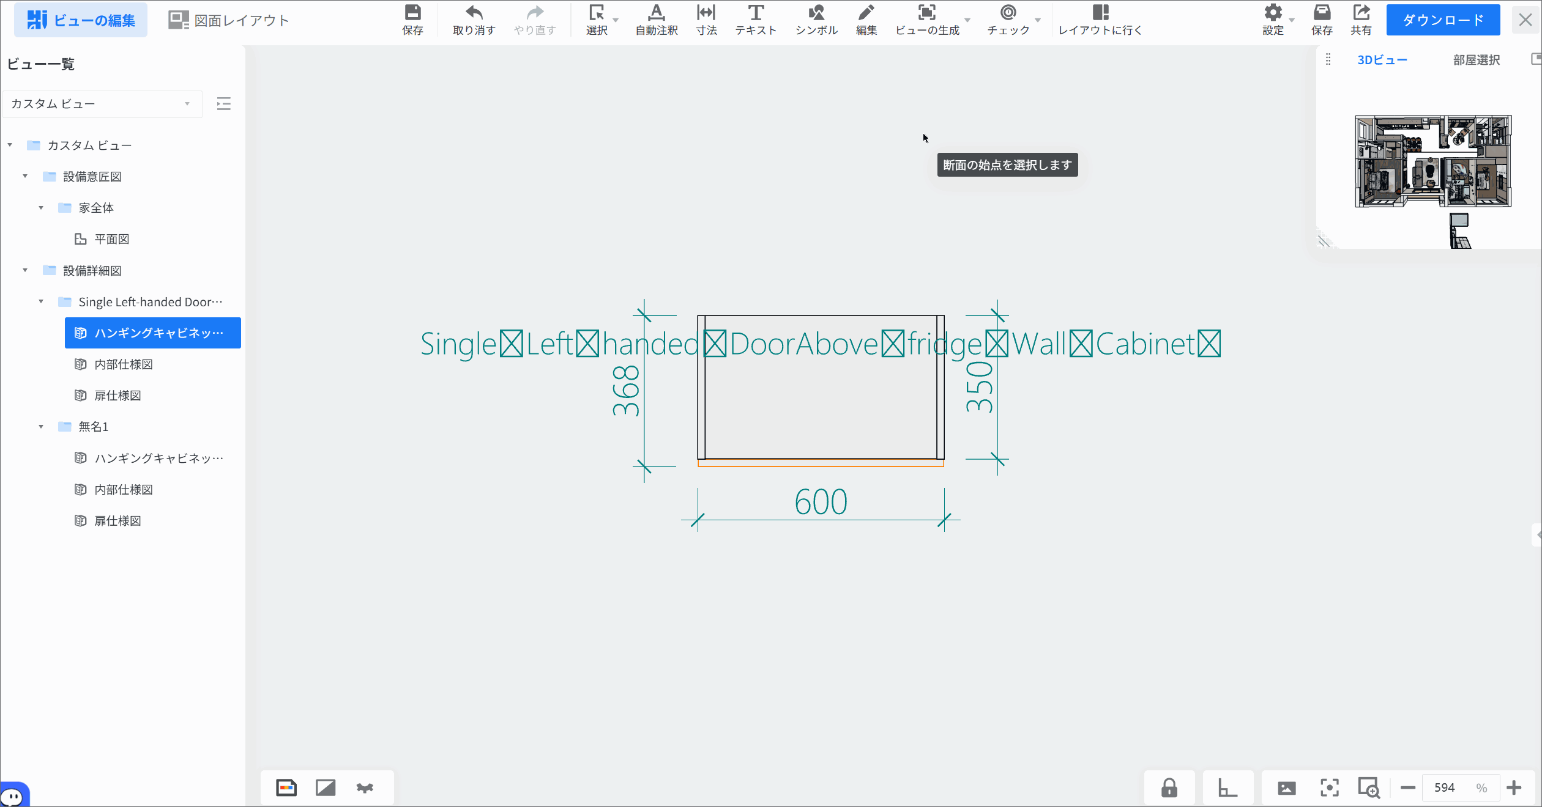Click the right-side 保存 archive icon
Image resolution: width=1542 pixels, height=807 pixels.
pos(1322,20)
